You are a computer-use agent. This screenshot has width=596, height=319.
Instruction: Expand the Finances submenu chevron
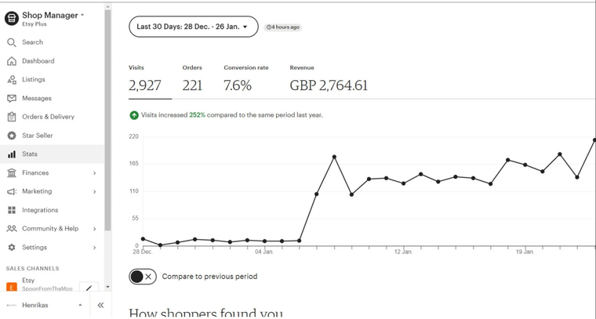[95, 173]
